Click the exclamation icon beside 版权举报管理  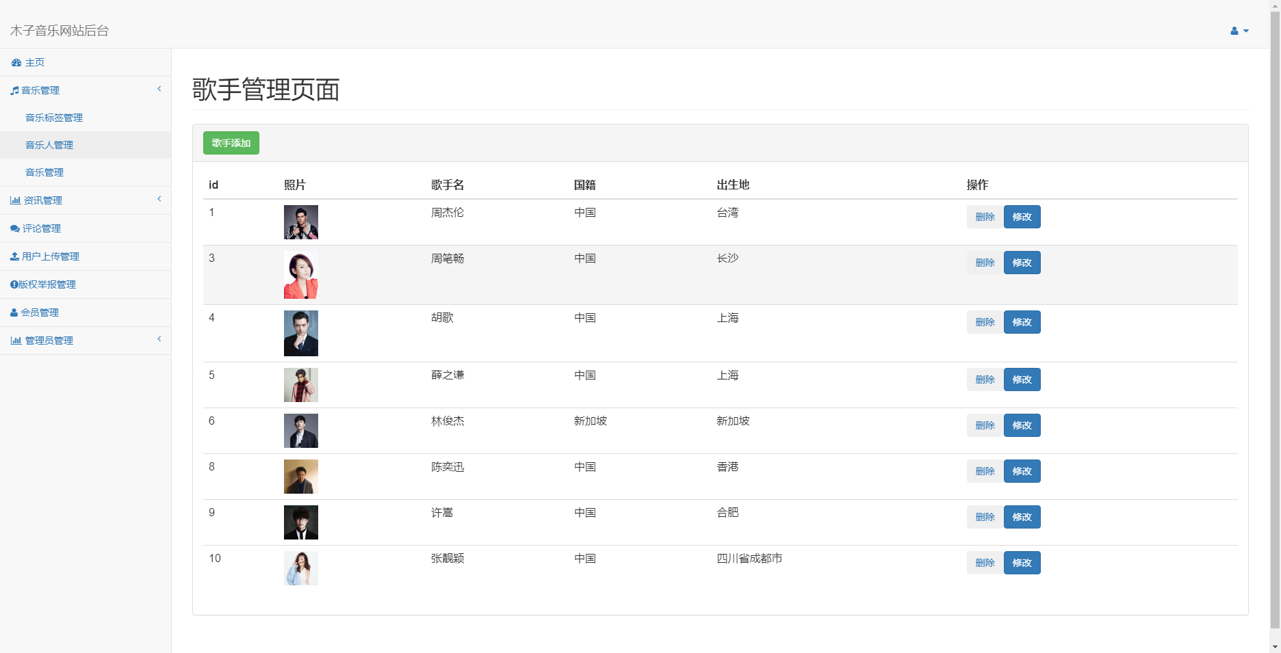(x=14, y=284)
